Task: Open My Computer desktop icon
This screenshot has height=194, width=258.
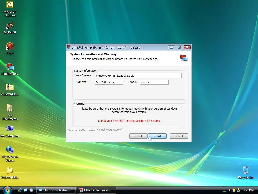Action: tap(10, 131)
